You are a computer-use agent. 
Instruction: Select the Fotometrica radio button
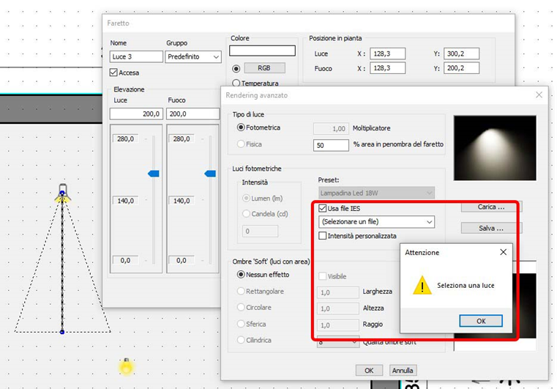point(241,127)
